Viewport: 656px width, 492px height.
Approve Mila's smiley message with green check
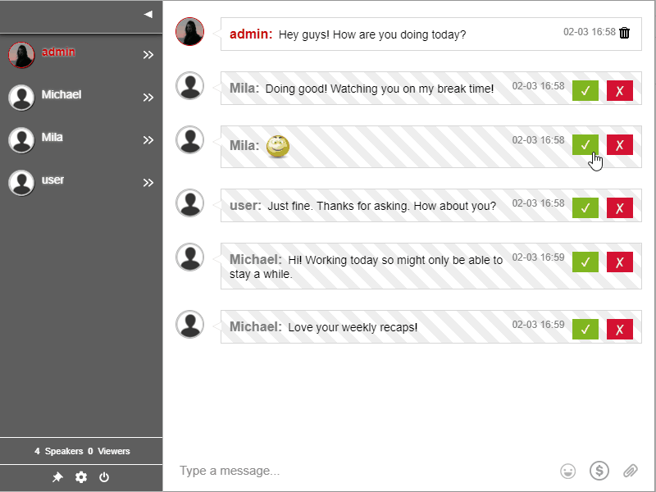point(585,144)
